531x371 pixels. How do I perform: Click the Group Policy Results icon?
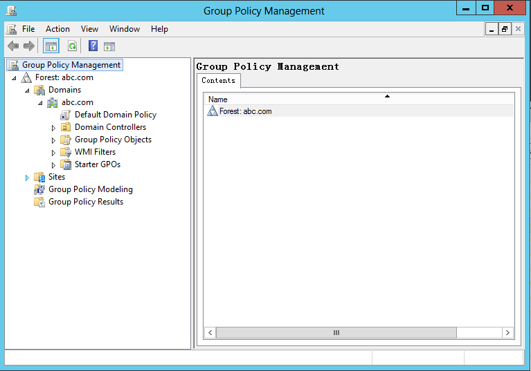[39, 202]
